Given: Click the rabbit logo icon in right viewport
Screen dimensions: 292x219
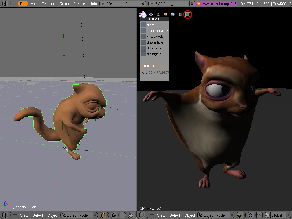Looking at the screenshot, I should [142, 14].
